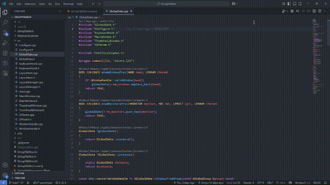Open the Copilot chat icon in title bar
This screenshot has height=185, width=330.
coord(234,4)
